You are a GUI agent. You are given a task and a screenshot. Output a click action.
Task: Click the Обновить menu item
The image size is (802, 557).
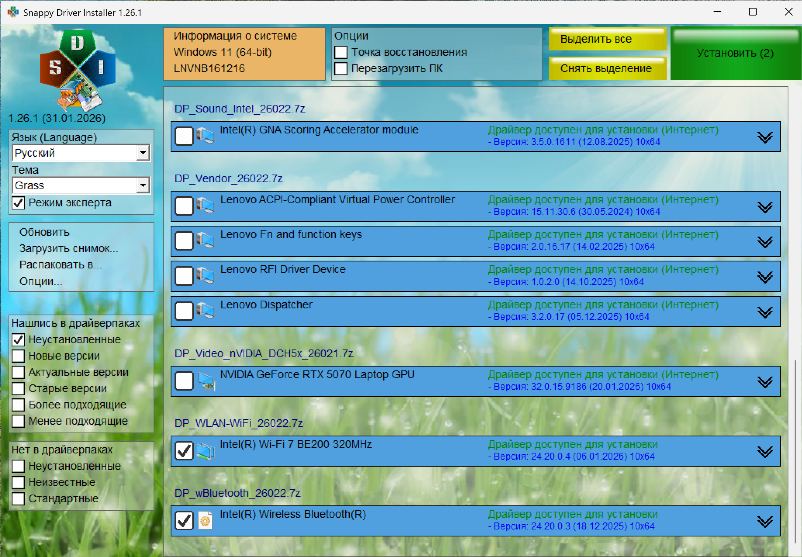45,232
